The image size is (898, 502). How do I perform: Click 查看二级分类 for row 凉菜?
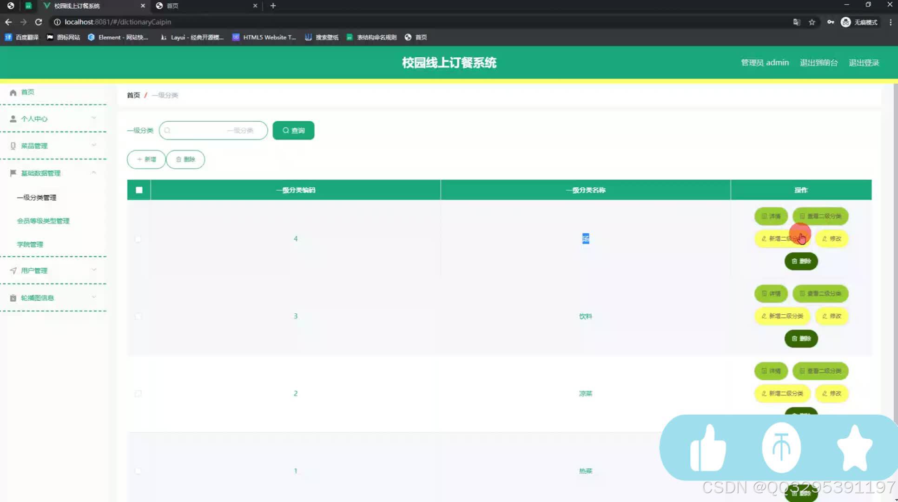pos(820,371)
